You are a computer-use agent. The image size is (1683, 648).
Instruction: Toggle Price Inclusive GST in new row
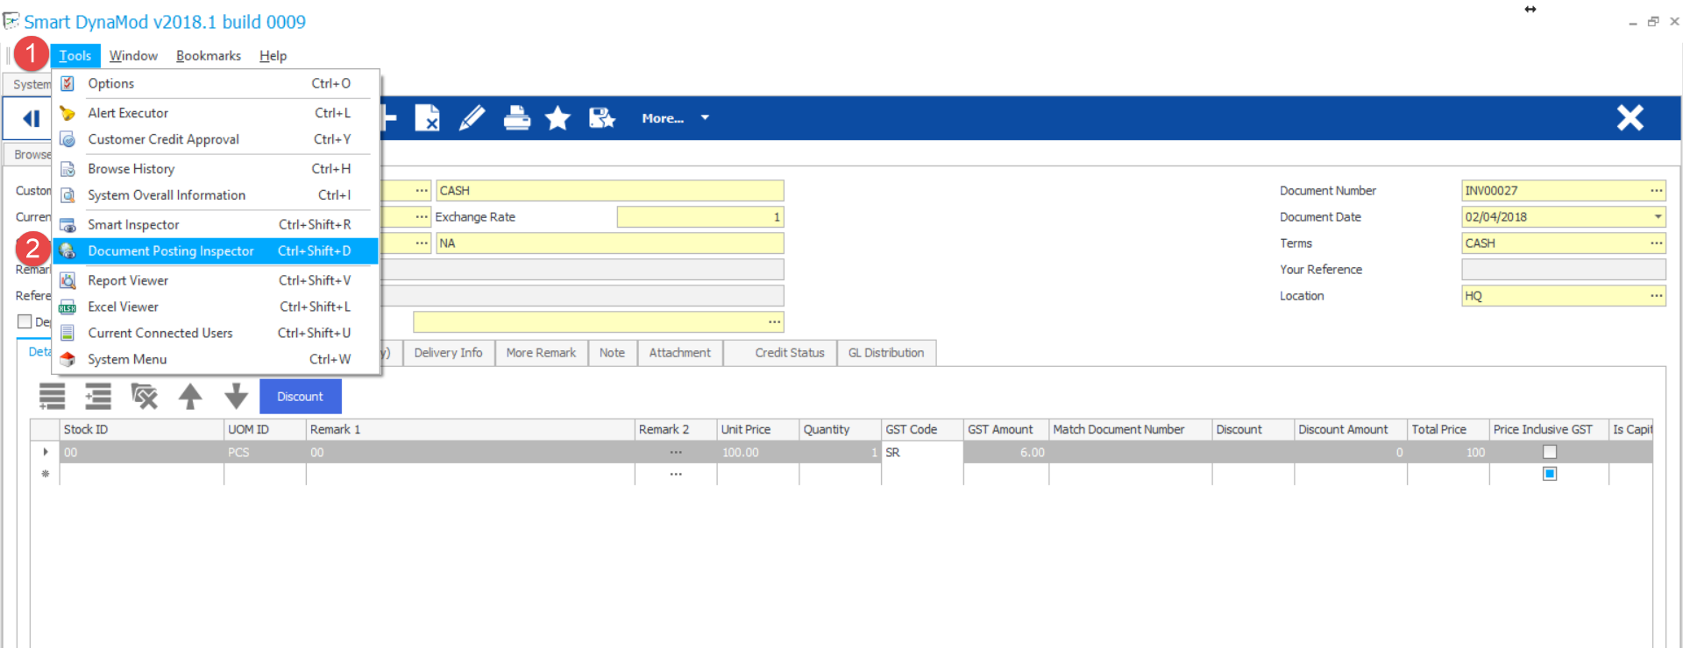coord(1550,474)
